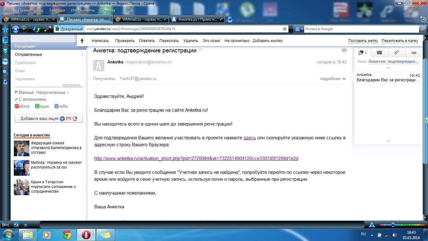Flag the letter as important
The image size is (428, 241).
[201, 51]
